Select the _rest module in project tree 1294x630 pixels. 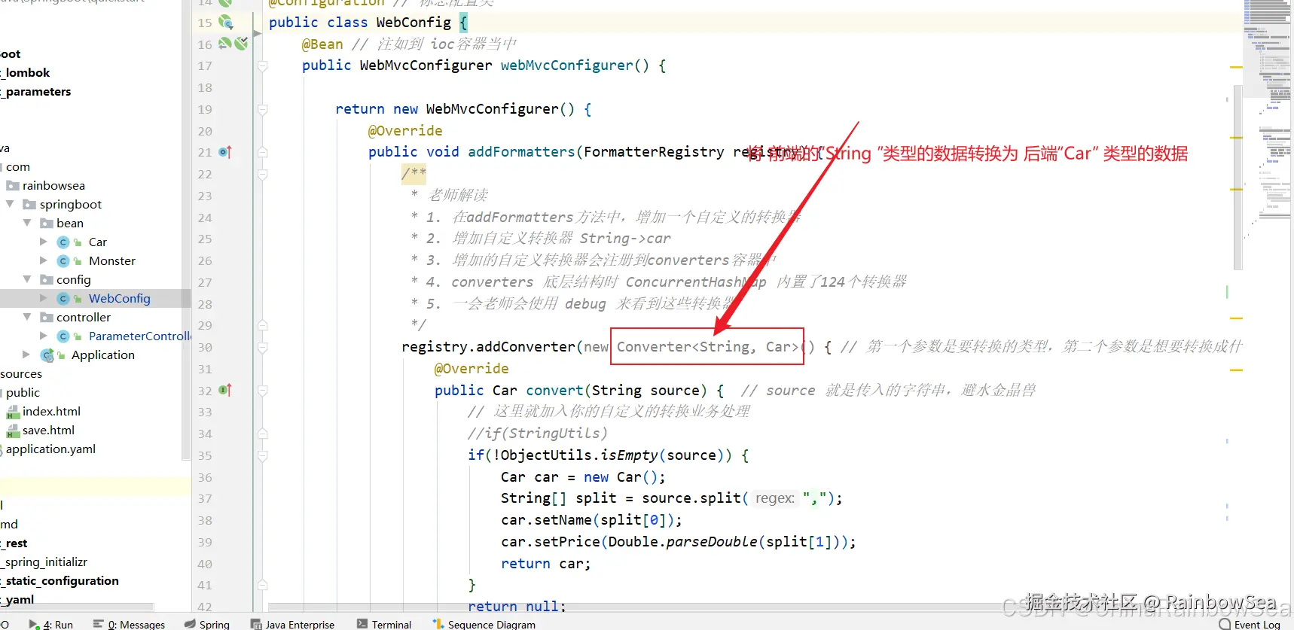tap(14, 543)
